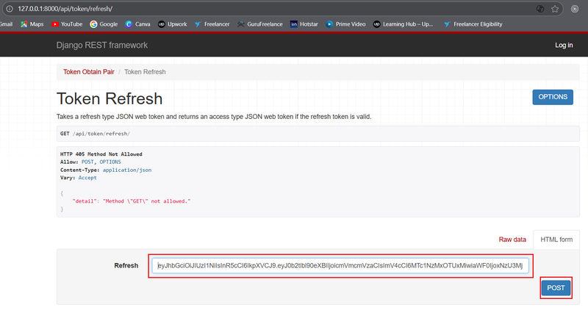This screenshot has width=588, height=321.
Task: Open the Upwork bookmark
Action: [172, 24]
